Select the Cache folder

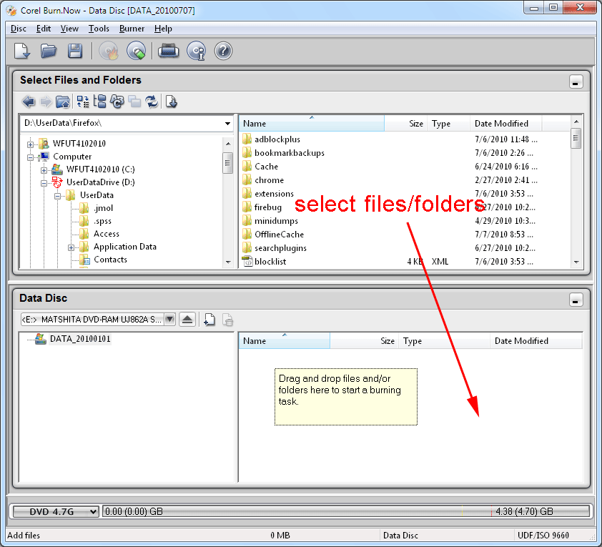point(266,167)
